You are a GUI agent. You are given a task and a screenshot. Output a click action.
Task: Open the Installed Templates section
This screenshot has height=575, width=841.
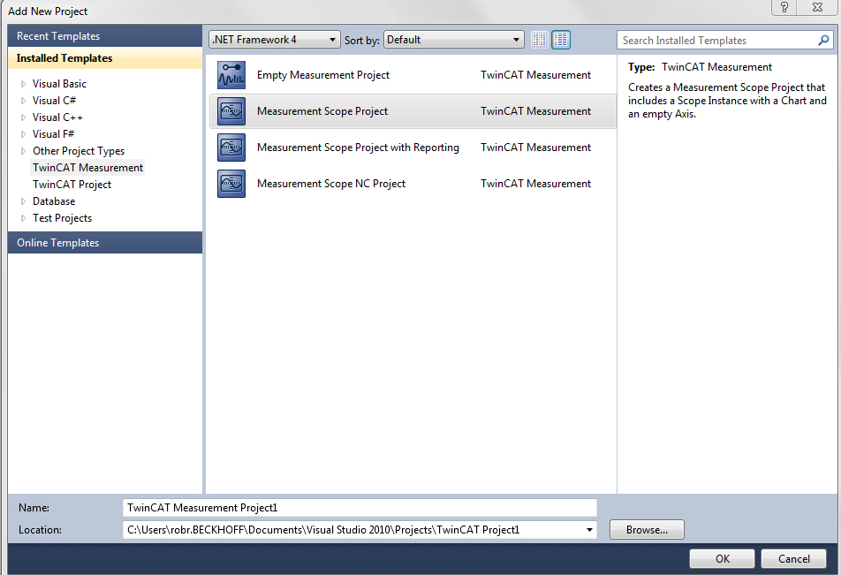[105, 58]
